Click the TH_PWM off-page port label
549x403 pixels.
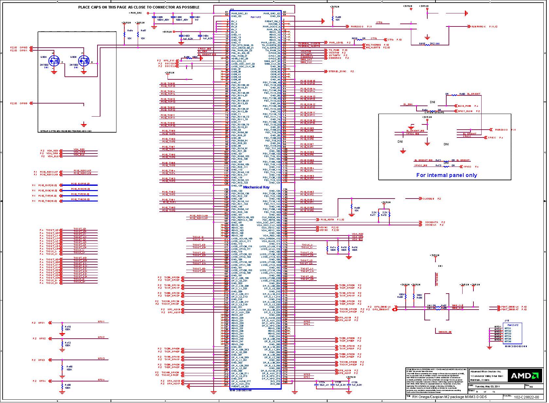(334, 50)
